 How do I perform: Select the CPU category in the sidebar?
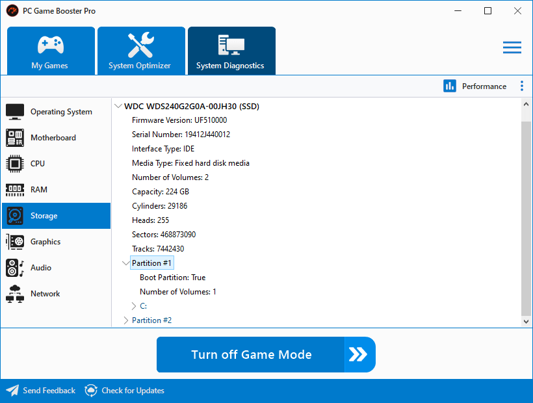coord(16,163)
